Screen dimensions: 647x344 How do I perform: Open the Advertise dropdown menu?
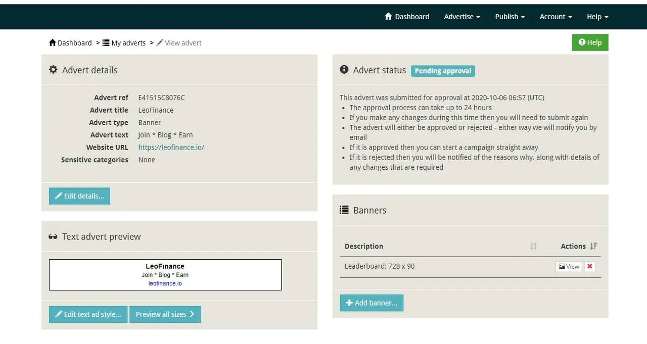(x=462, y=17)
